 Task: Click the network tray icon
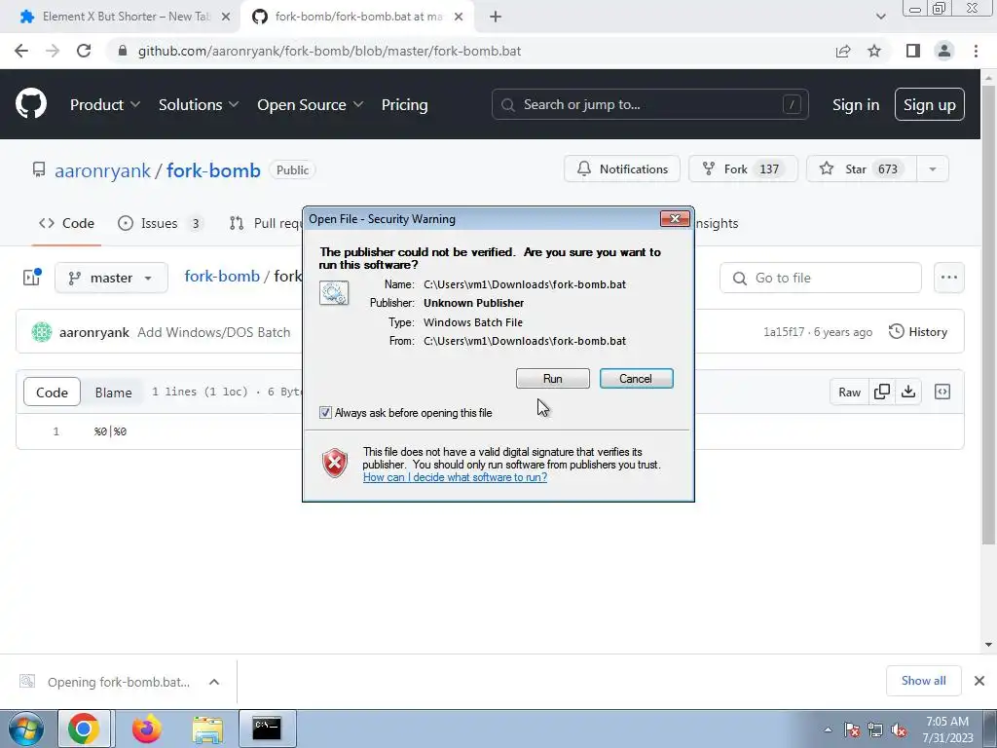[x=875, y=730]
